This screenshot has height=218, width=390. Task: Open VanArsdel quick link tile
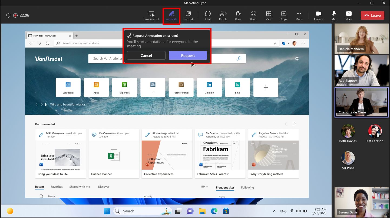[x=68, y=87]
